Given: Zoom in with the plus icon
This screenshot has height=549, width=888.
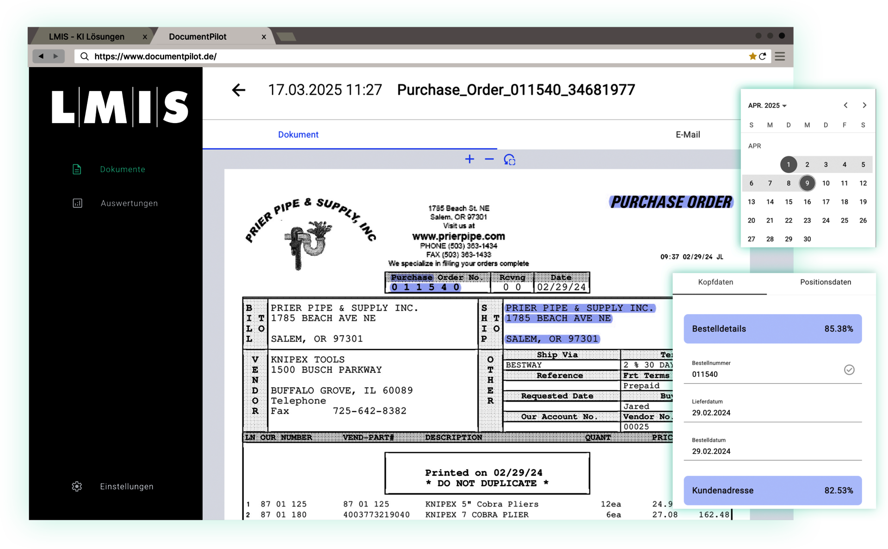Looking at the screenshot, I should (x=469, y=159).
